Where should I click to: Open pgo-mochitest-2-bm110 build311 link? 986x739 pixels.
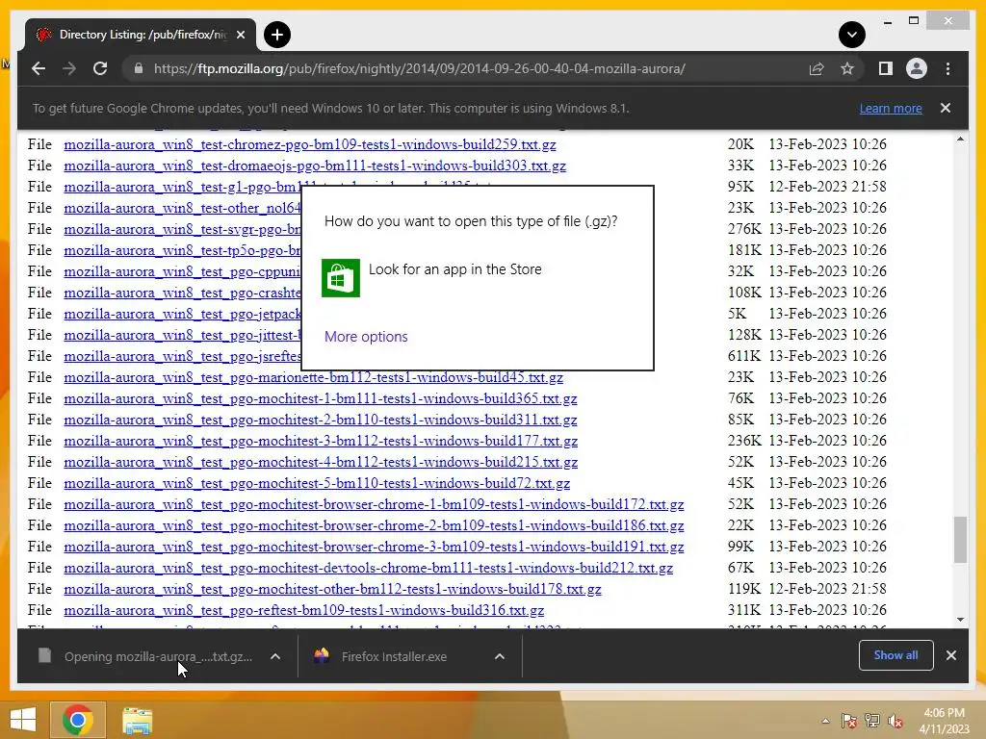click(x=320, y=420)
